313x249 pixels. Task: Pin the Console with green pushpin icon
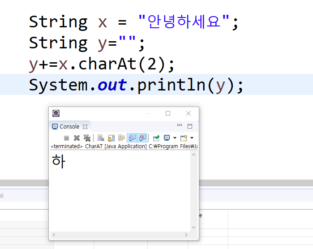(x=156, y=138)
